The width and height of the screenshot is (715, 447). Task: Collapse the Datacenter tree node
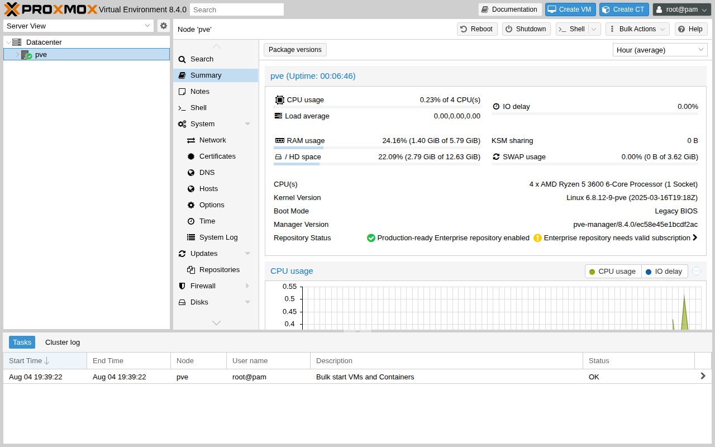[x=8, y=42]
